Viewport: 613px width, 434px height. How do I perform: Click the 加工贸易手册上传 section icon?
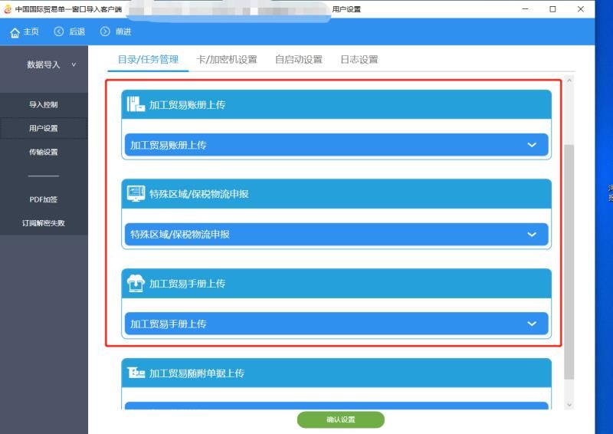[135, 284]
